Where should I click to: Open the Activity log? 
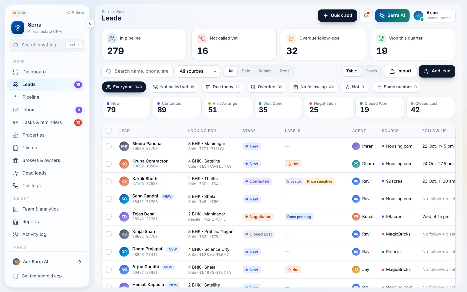[x=47, y=234]
